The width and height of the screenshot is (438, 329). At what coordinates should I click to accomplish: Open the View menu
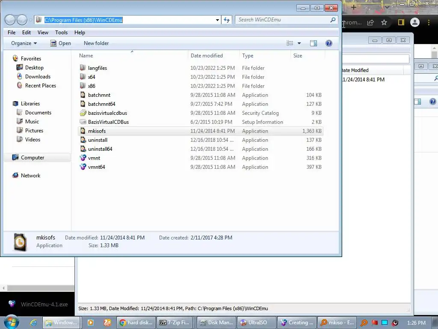point(43,33)
